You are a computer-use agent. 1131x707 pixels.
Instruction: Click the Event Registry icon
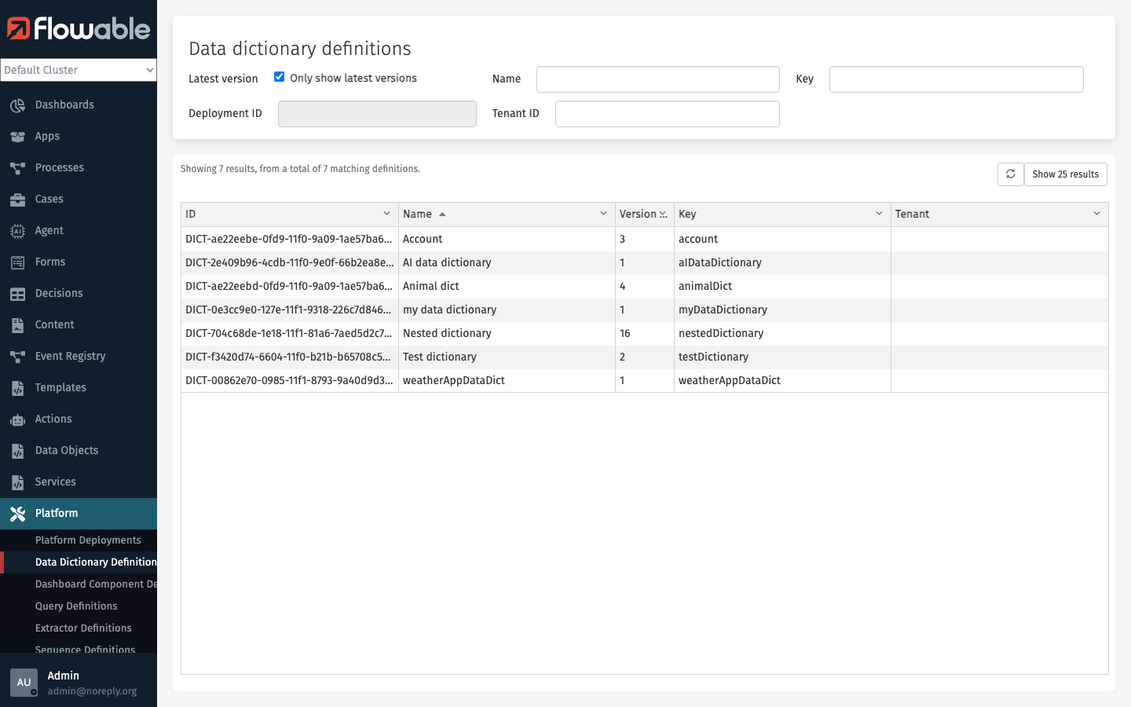[17, 356]
